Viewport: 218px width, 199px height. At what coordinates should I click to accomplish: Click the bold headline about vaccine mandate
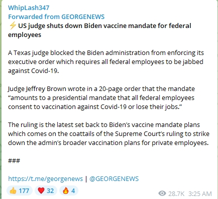[x=99, y=30]
